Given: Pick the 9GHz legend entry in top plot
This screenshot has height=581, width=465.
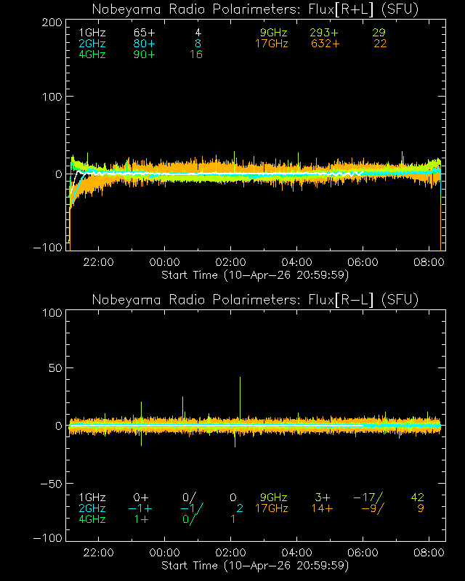Looking at the screenshot, I should coord(274,33).
